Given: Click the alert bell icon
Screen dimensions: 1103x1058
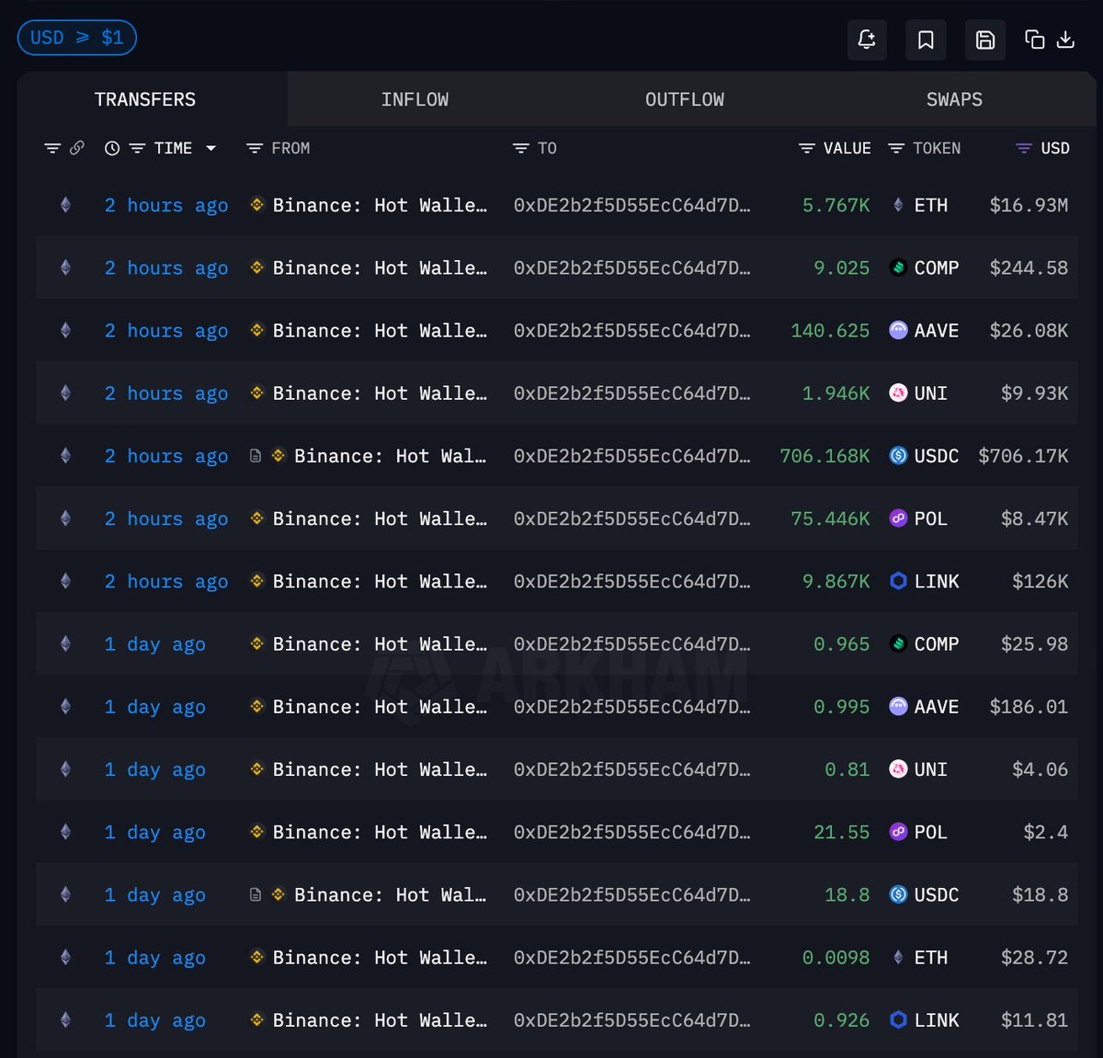Looking at the screenshot, I should click(x=866, y=40).
